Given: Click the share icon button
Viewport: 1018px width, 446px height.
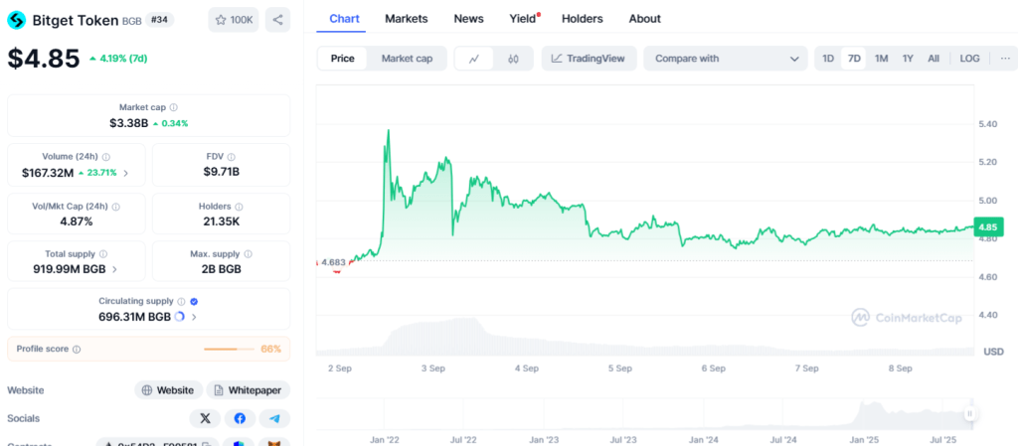Looking at the screenshot, I should pyautogui.click(x=278, y=20).
